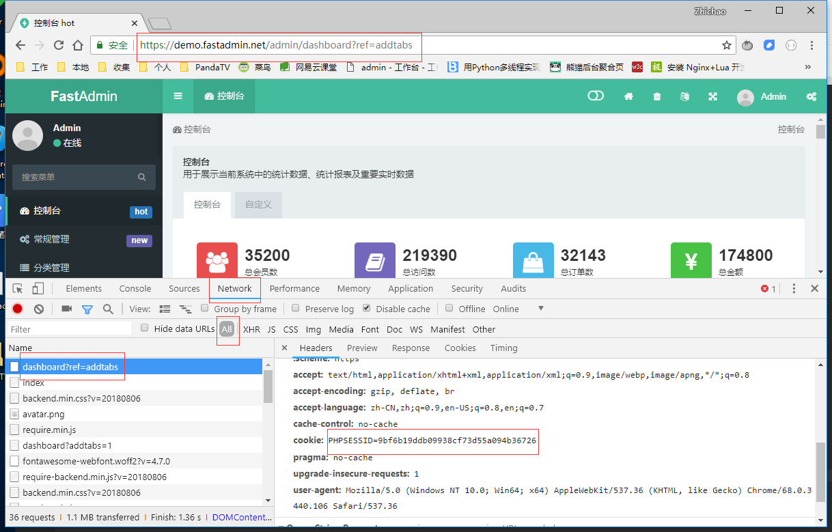Filter requests by CSS type

[x=291, y=329]
